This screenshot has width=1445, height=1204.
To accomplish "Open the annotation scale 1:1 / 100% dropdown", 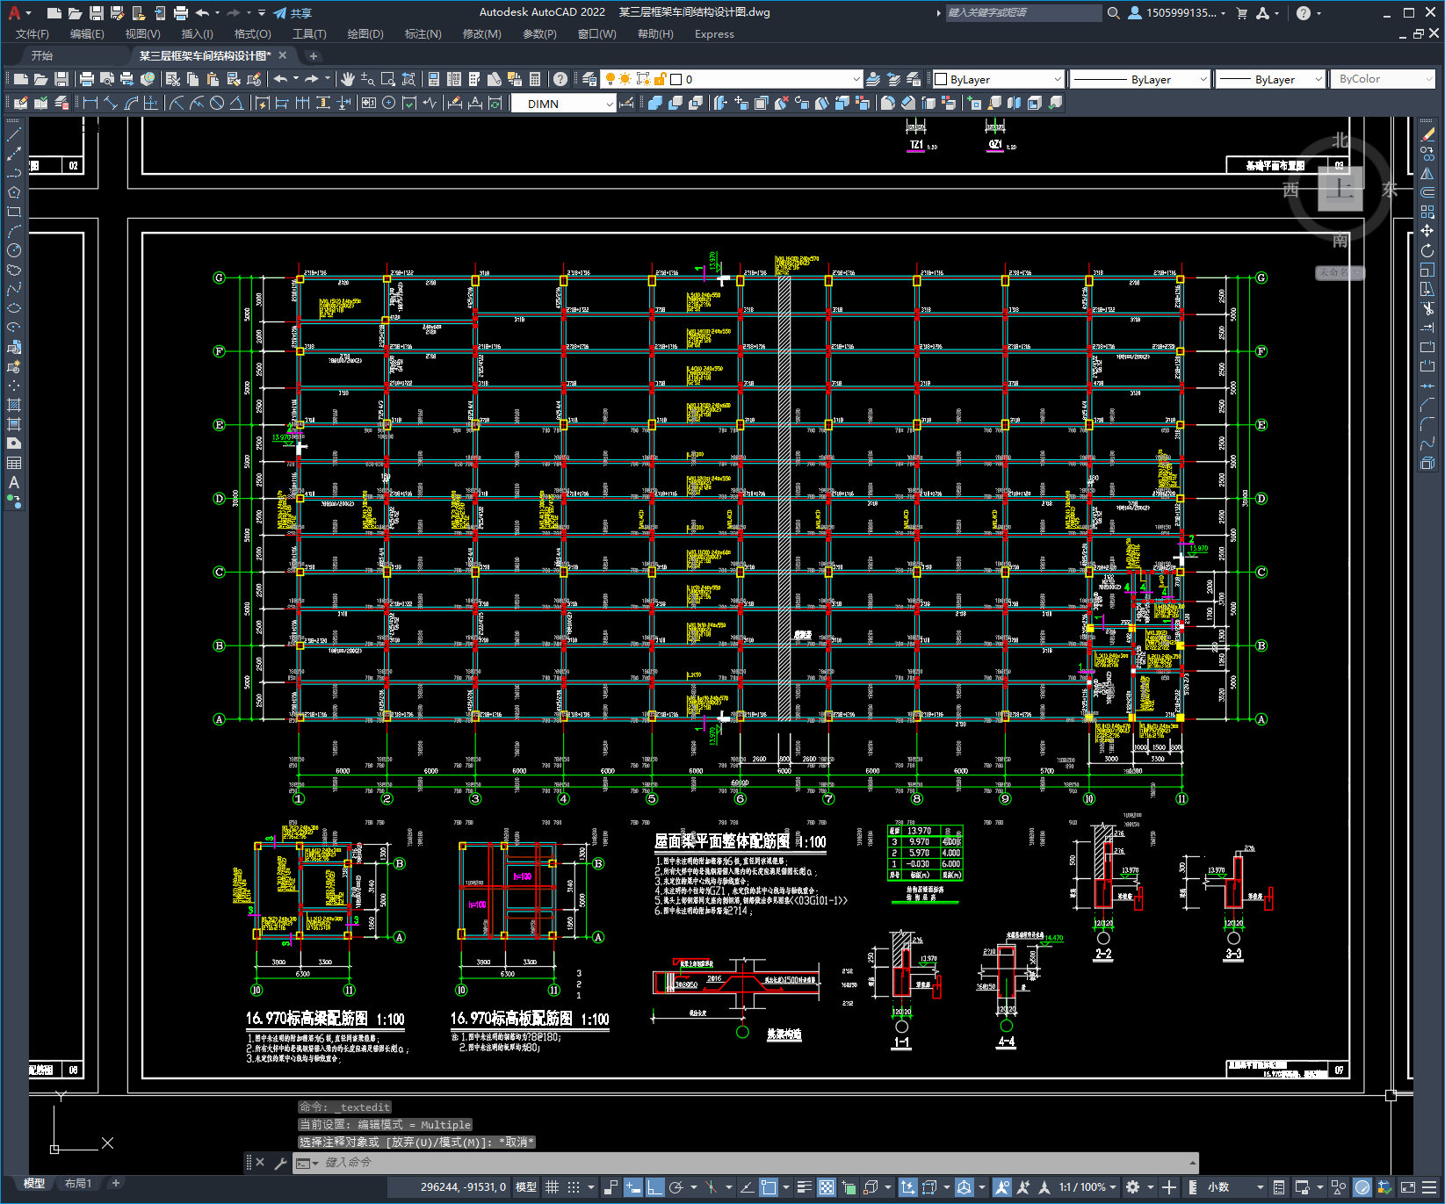I will click(x=1087, y=1187).
